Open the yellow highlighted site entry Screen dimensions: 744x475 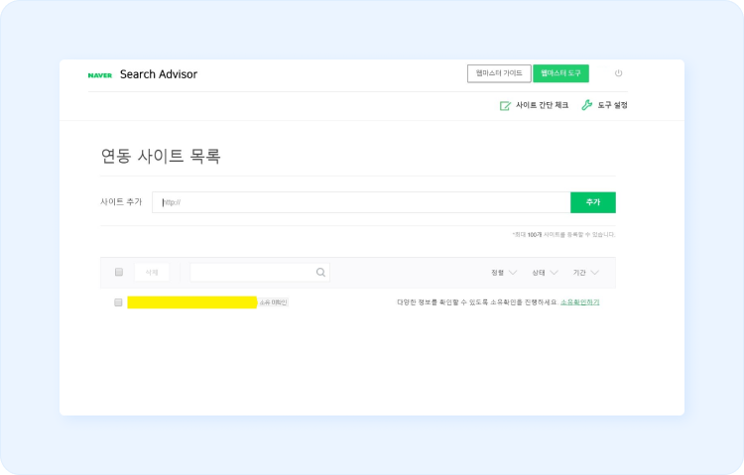(x=191, y=302)
